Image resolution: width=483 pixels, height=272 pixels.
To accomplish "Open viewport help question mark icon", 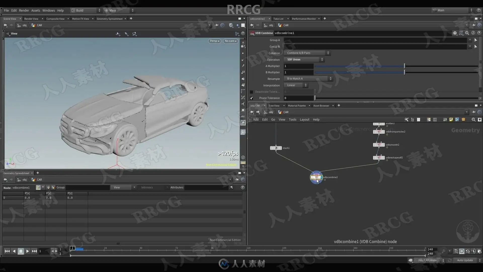I will pyautogui.click(x=243, y=33).
